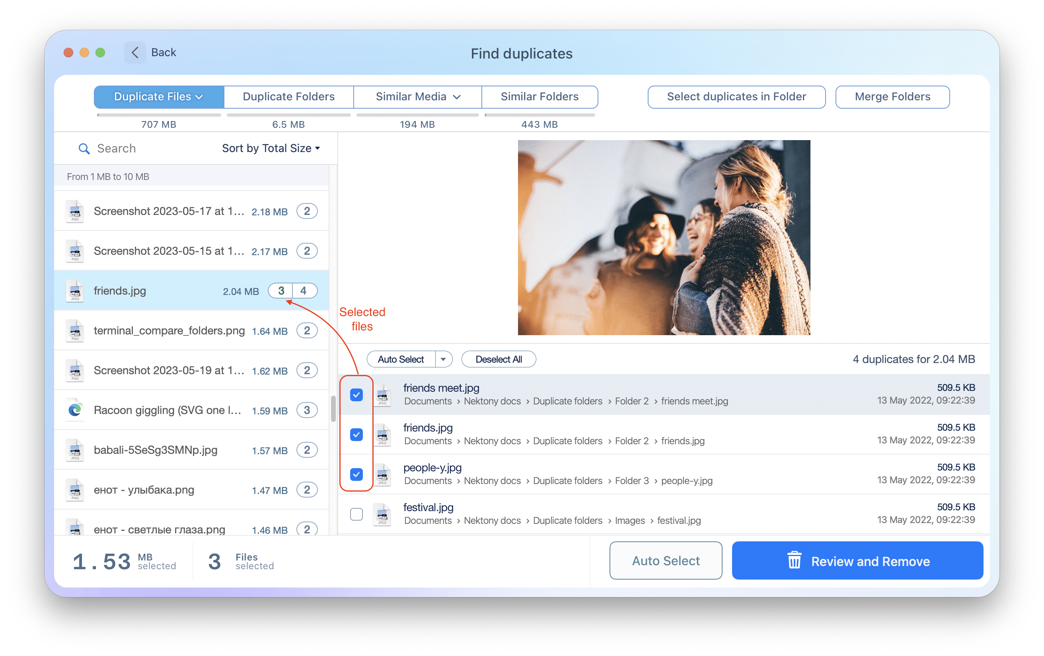Click the 194 MB size bar under Similar Media
The width and height of the screenshot is (1044, 656).
[x=417, y=115]
